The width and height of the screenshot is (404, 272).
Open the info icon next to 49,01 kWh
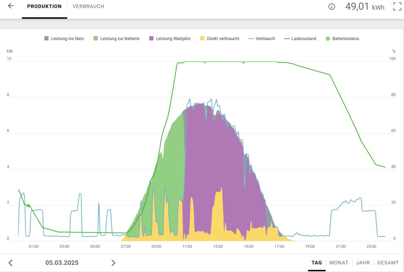pos(331,7)
